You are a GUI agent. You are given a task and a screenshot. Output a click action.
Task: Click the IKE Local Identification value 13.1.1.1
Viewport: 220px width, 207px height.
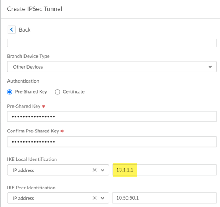point(125,170)
